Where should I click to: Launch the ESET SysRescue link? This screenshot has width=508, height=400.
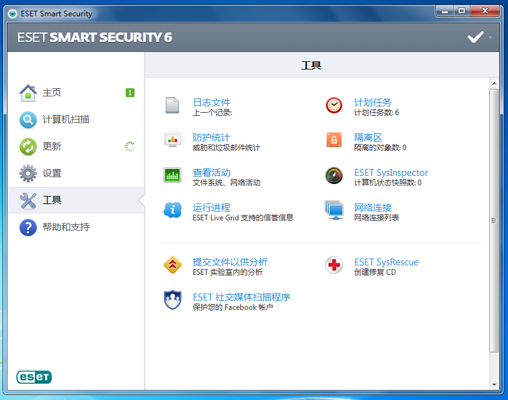click(386, 262)
